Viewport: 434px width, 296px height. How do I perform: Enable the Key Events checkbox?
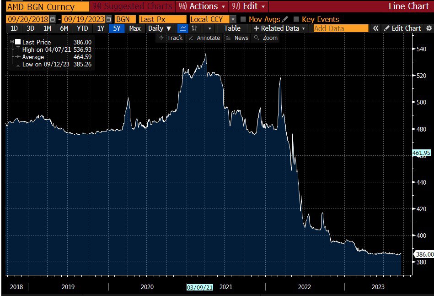point(296,19)
